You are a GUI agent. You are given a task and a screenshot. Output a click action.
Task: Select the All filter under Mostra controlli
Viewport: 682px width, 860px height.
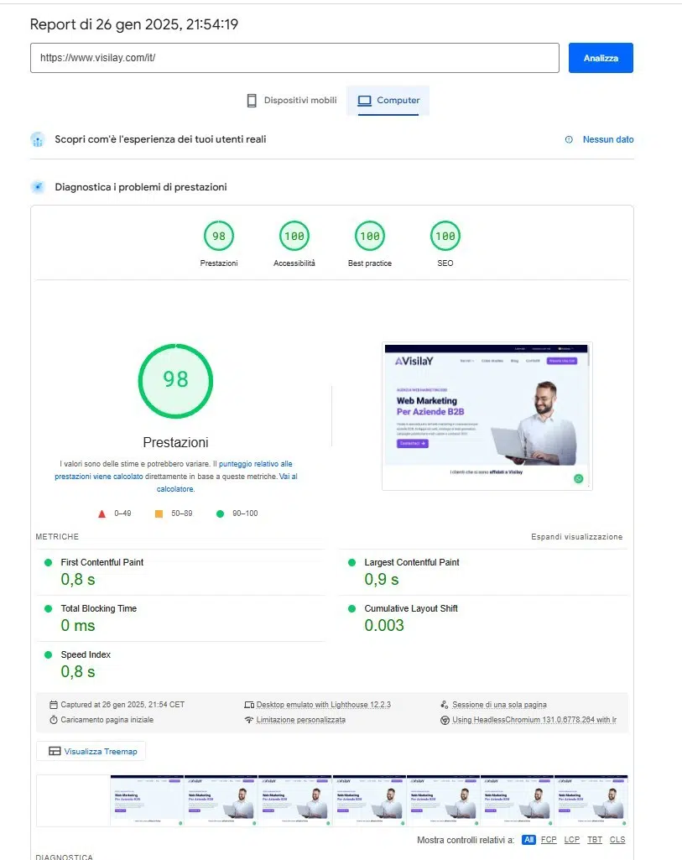coord(528,840)
